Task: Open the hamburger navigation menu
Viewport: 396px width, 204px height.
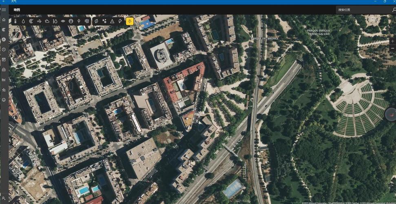Action: [4, 10]
